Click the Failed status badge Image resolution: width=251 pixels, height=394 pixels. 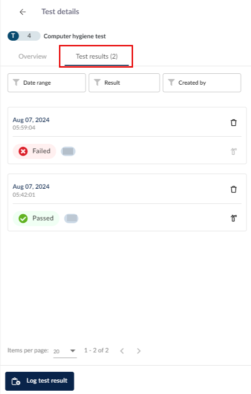pyautogui.click(x=34, y=151)
